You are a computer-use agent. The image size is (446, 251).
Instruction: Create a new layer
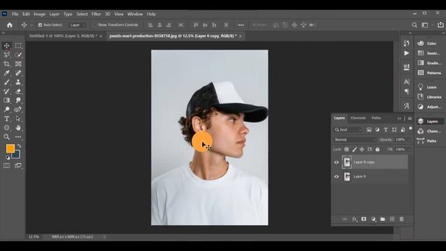coord(392,219)
